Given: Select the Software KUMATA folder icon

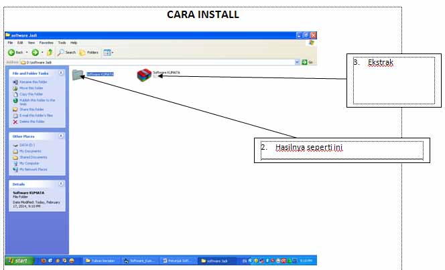Looking at the screenshot, I should pos(78,75).
